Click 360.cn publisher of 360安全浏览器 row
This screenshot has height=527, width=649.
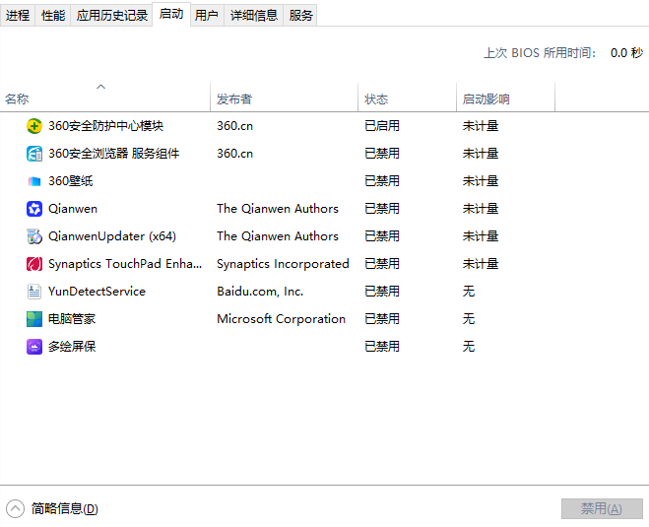(x=234, y=154)
